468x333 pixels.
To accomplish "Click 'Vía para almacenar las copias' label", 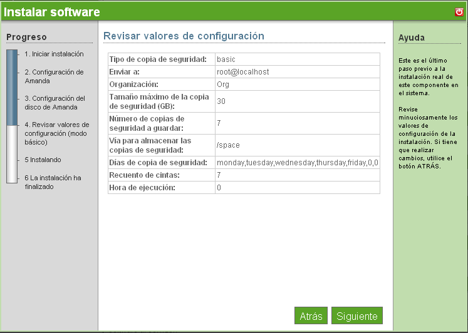I will (x=150, y=145).
